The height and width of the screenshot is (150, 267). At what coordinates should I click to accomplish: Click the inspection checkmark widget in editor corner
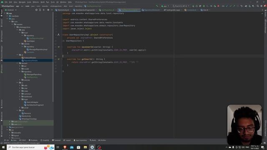pos(262,13)
